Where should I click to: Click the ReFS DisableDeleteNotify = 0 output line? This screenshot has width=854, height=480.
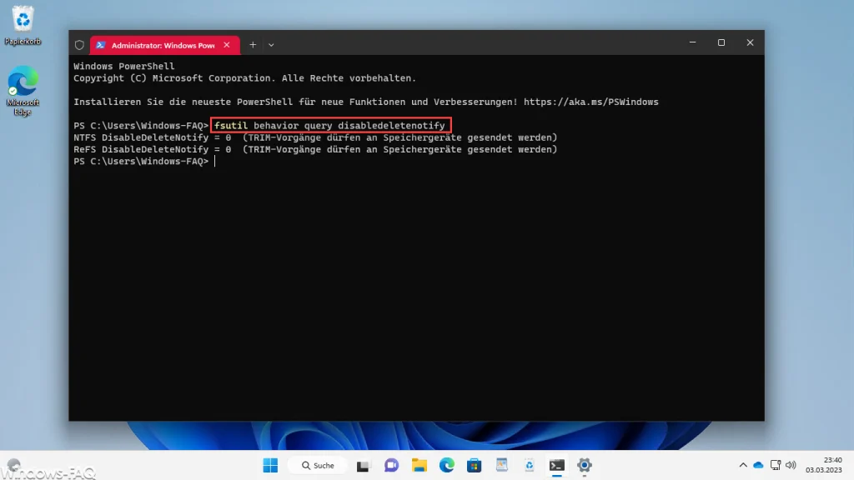point(315,150)
